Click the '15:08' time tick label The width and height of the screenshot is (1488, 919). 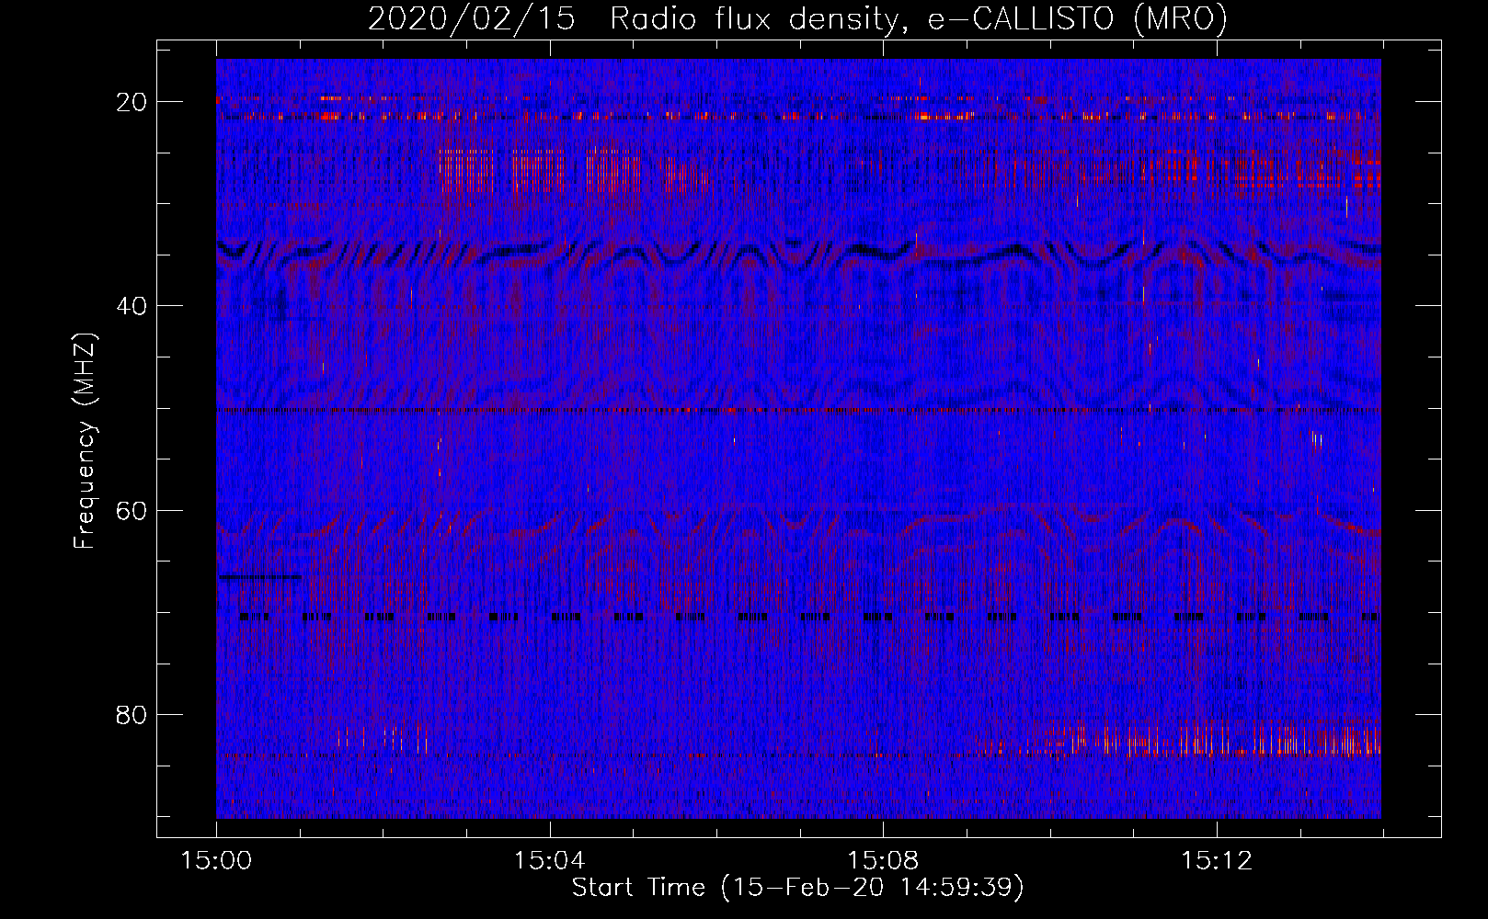click(883, 861)
